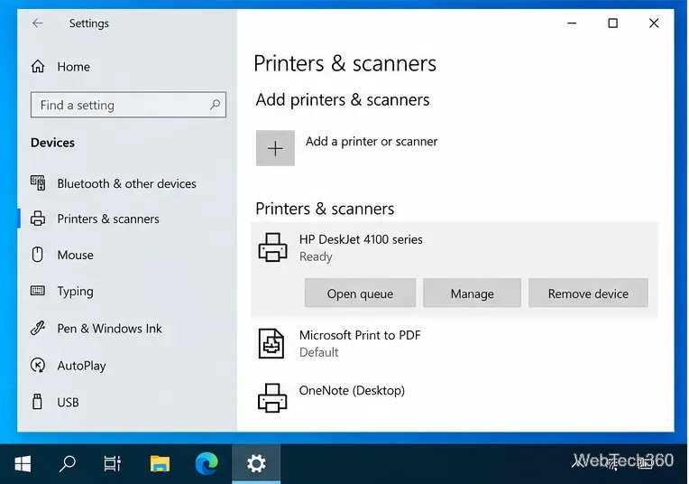The height and width of the screenshot is (484, 689).
Task: Click Remove device button
Action: (588, 293)
